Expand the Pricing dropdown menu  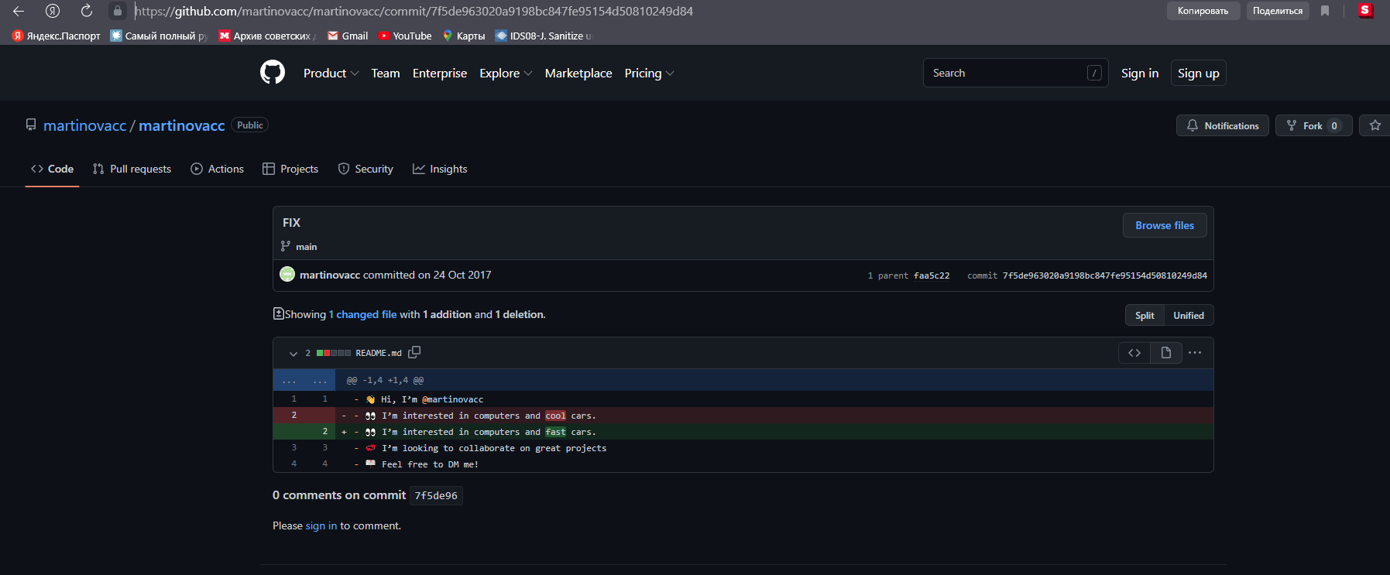649,73
